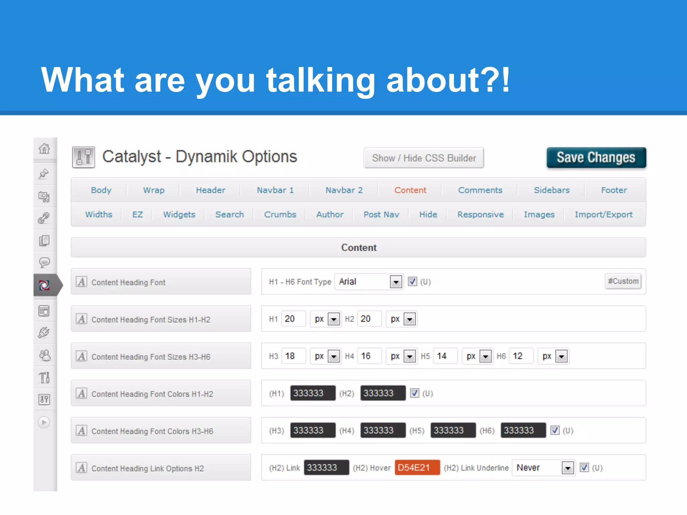Open the Responsive options tab
This screenshot has width=687, height=515.
click(480, 215)
